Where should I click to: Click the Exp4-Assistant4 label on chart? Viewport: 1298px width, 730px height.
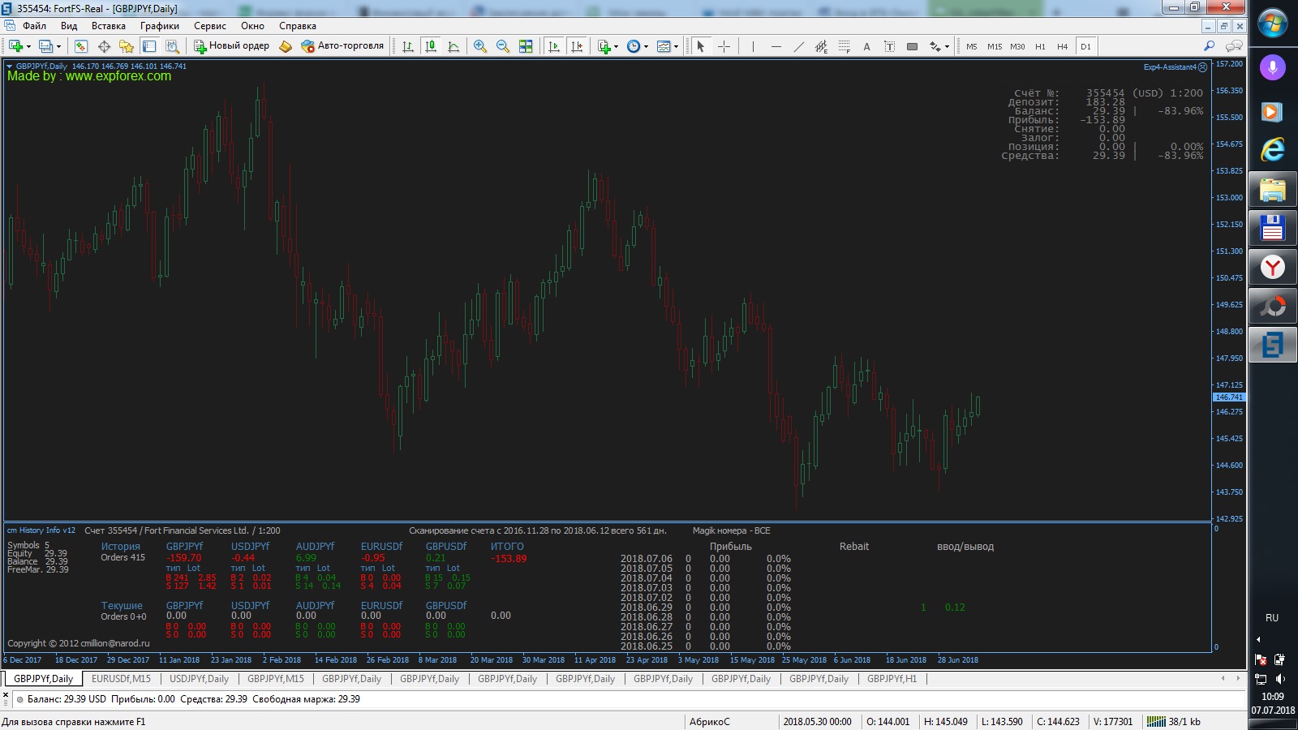(1169, 67)
